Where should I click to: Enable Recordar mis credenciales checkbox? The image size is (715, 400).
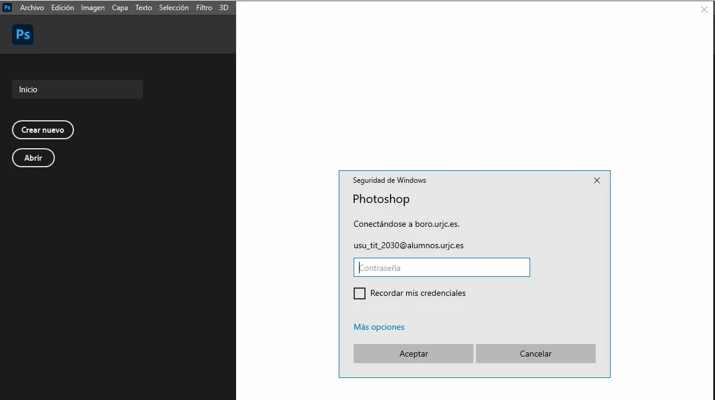click(x=360, y=293)
